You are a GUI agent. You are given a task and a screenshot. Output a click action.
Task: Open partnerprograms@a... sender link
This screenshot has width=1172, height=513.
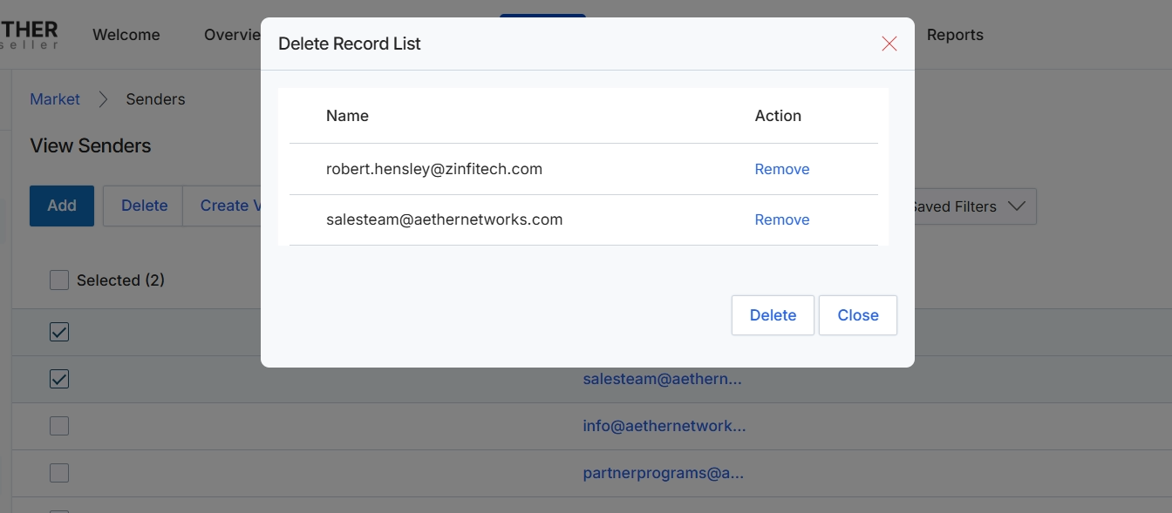point(664,473)
